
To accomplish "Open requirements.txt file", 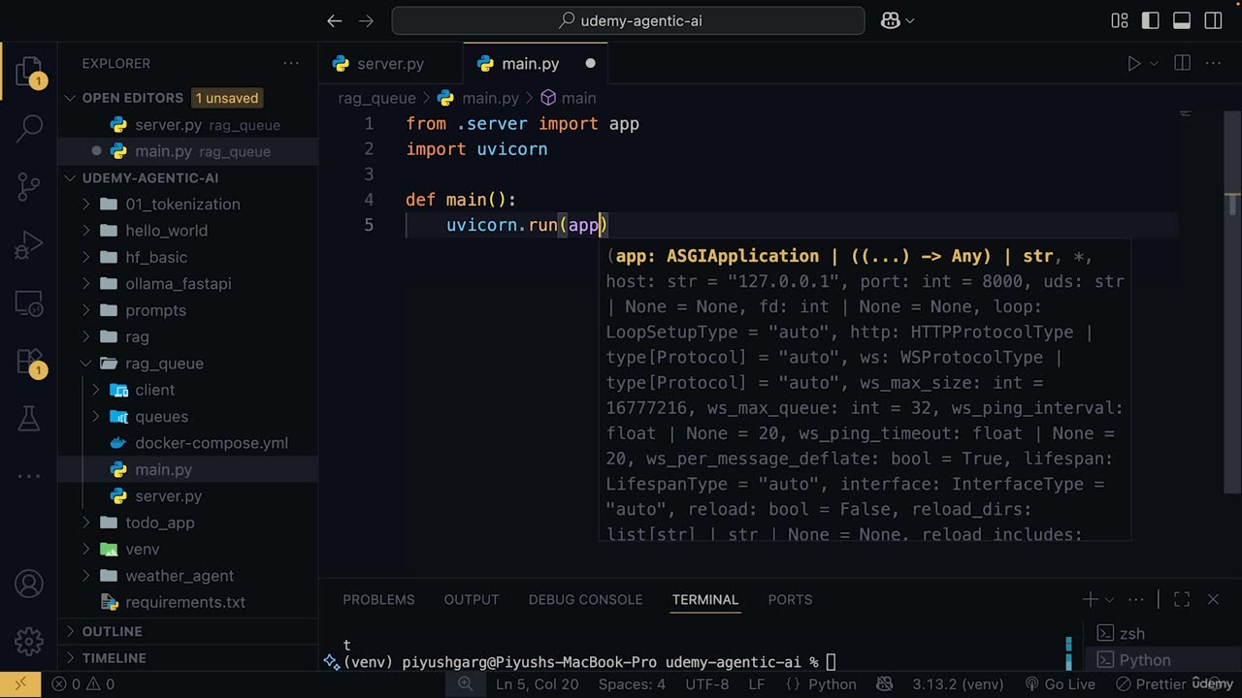I will tap(185, 602).
